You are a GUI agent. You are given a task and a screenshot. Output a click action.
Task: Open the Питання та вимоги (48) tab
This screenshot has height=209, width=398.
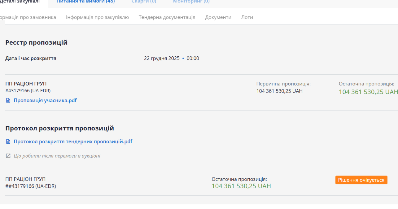[x=85, y=2]
